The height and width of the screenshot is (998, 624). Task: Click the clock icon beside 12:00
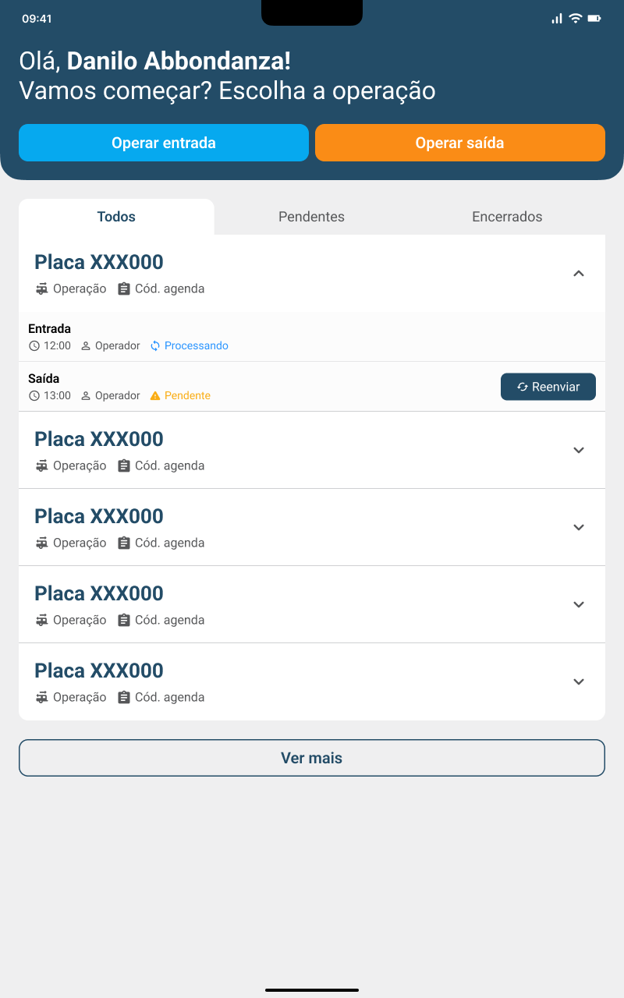tap(34, 345)
